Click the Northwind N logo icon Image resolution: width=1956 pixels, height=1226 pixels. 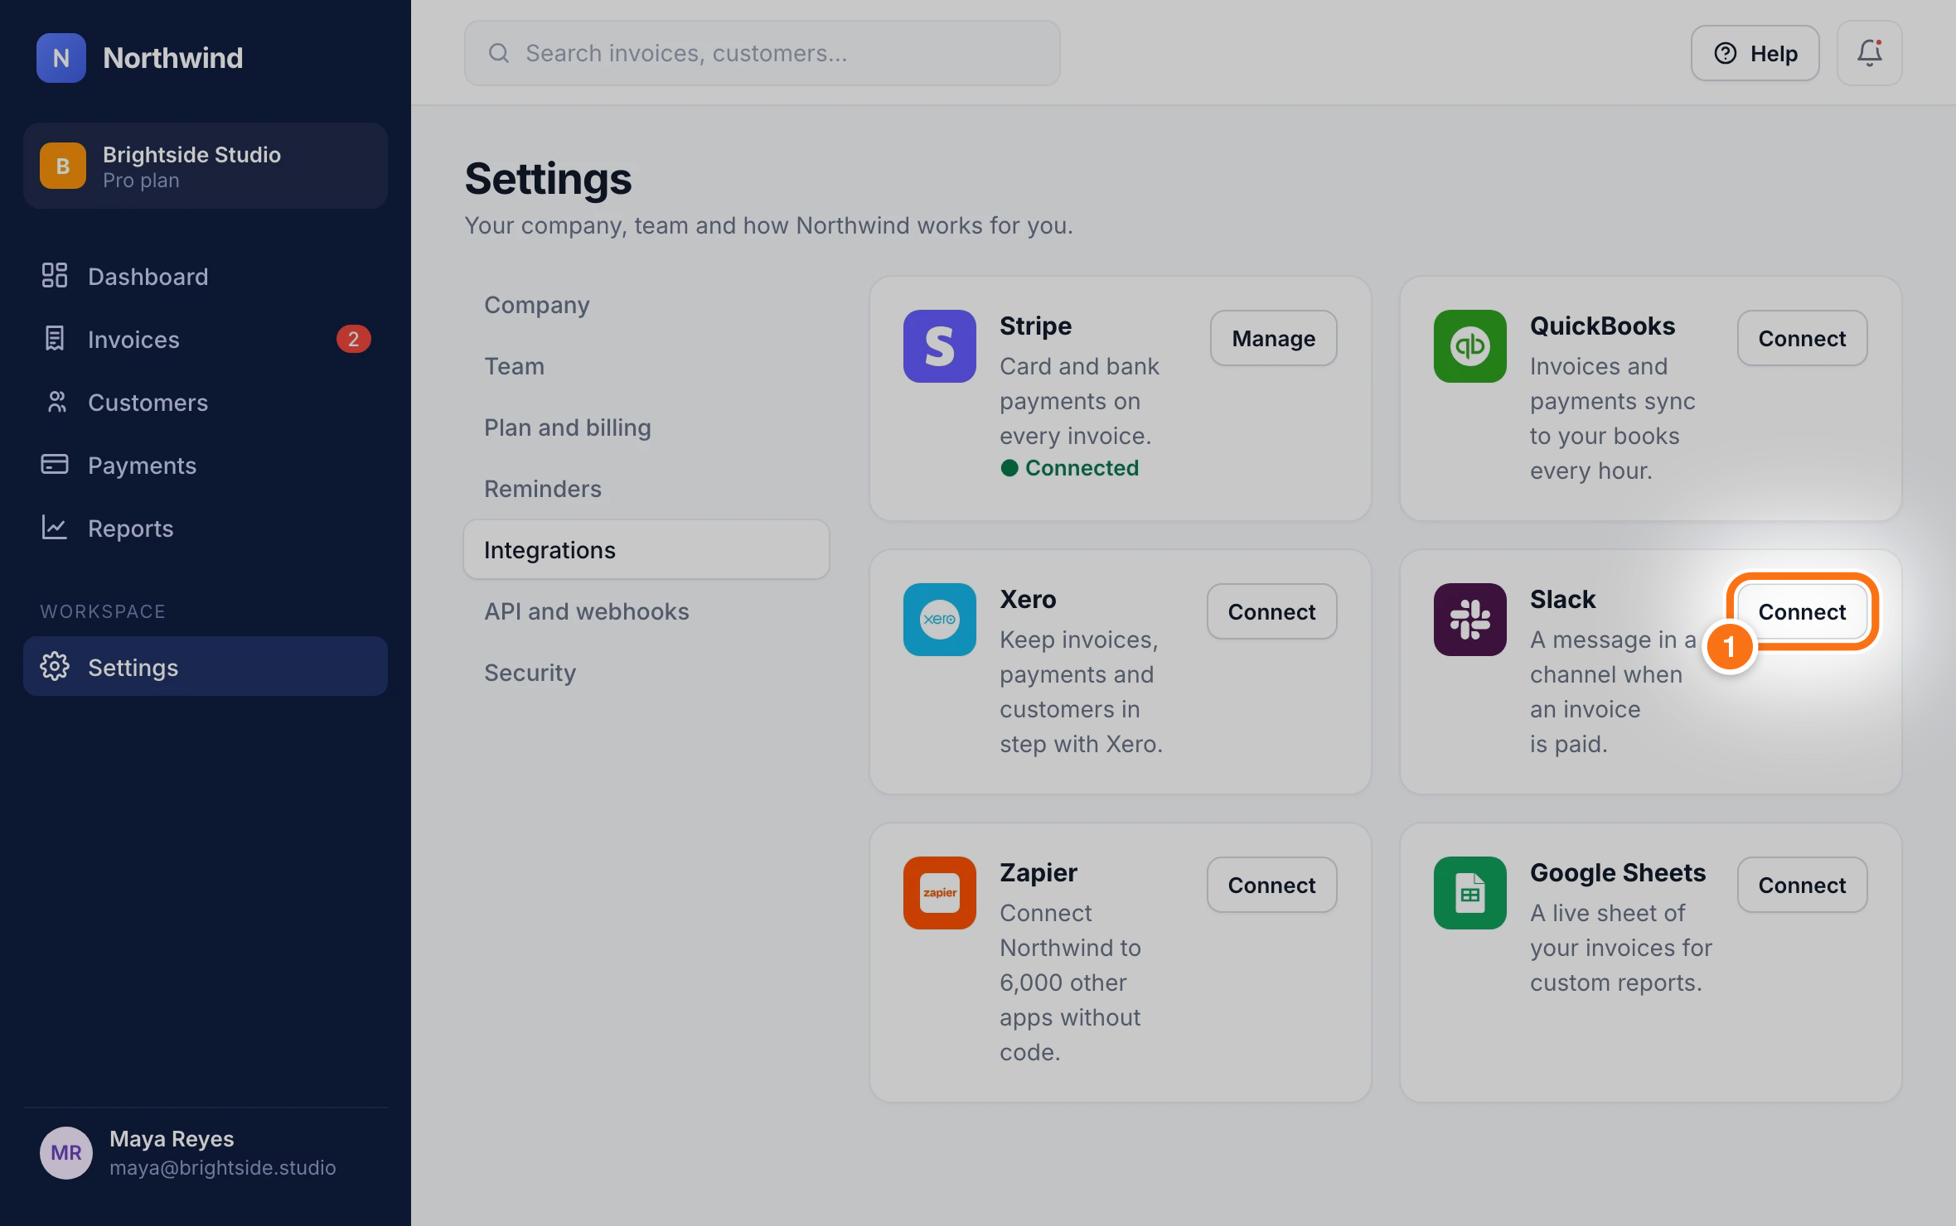[x=61, y=58]
